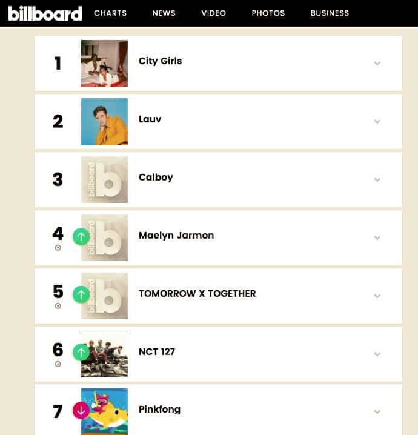Expand the Calboy chart details
The width and height of the screenshot is (418, 435).
pos(377,179)
